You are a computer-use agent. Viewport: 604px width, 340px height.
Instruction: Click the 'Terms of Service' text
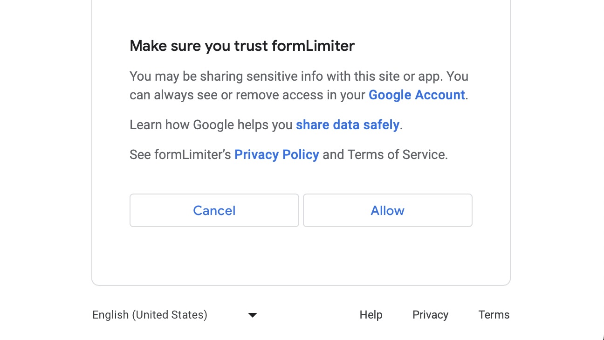(x=397, y=155)
